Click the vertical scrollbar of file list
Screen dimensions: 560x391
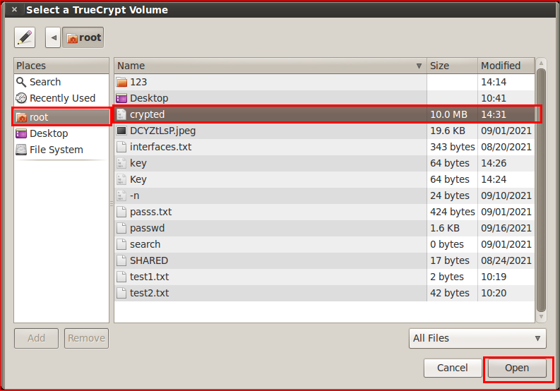(541, 191)
